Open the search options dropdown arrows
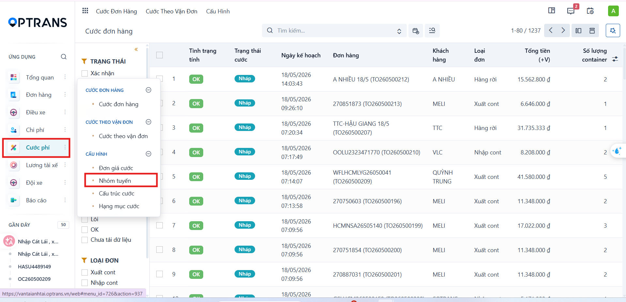Screen dimensions: 626x302 [x=399, y=31]
